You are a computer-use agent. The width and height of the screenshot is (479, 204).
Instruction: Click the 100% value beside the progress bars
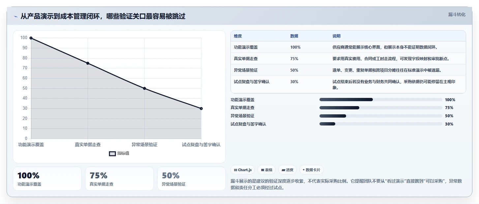(450, 100)
